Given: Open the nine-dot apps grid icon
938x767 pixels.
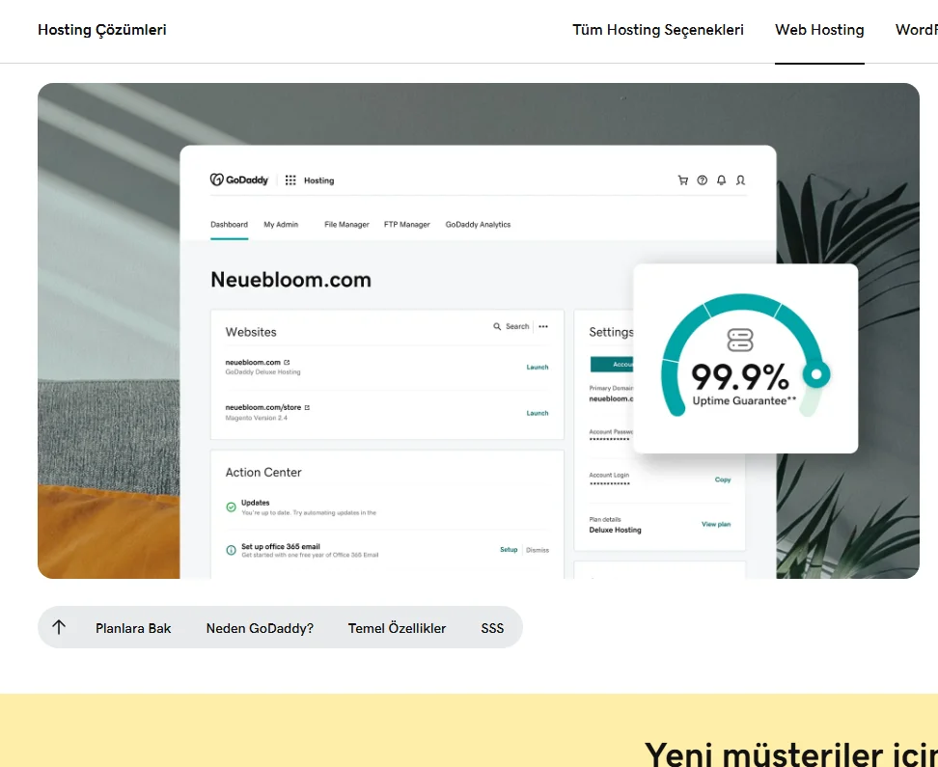Looking at the screenshot, I should pos(290,180).
